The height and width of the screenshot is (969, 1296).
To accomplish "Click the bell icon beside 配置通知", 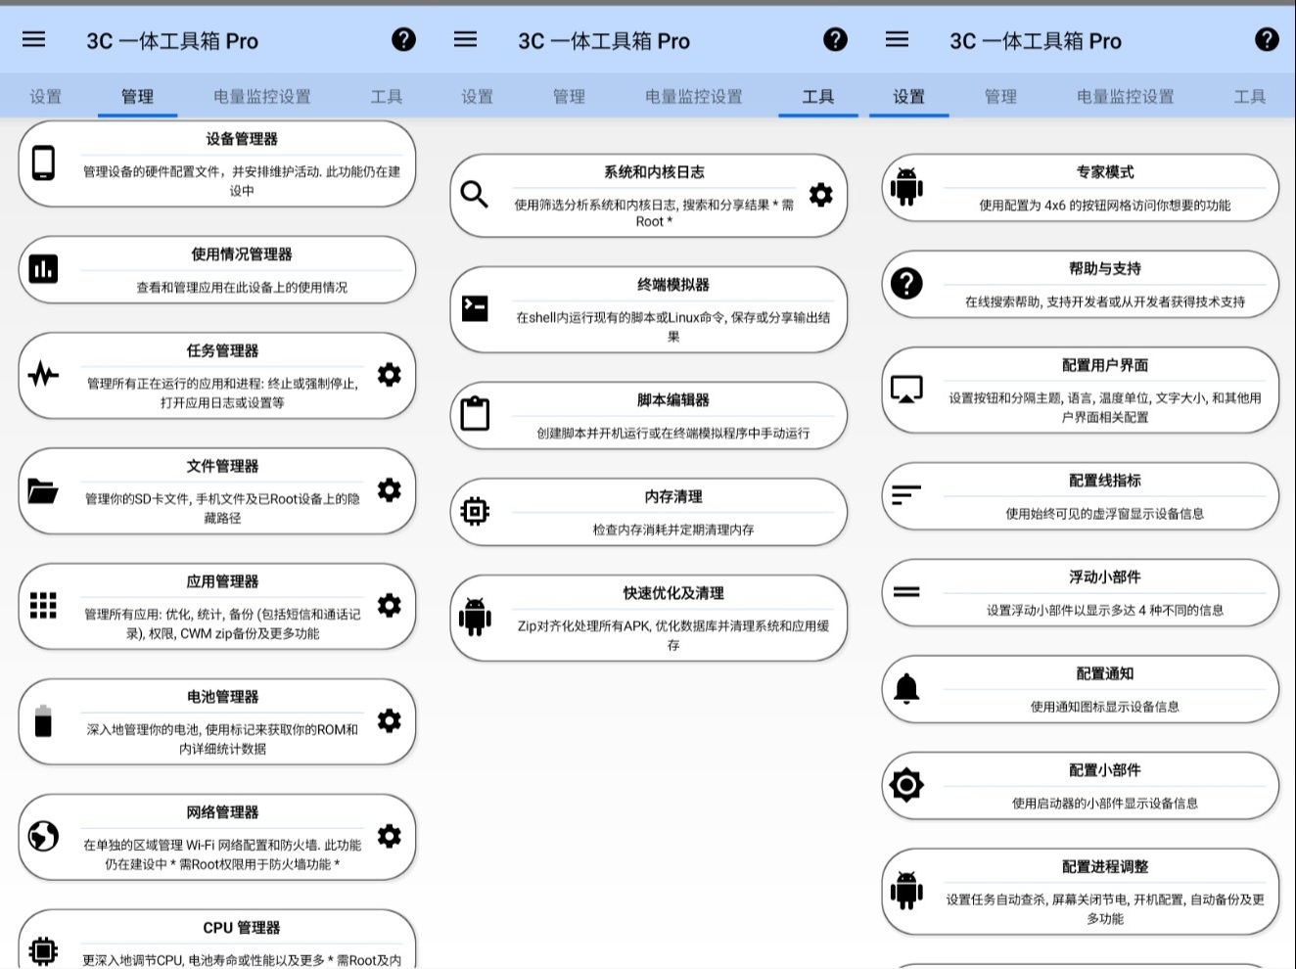I will [906, 689].
